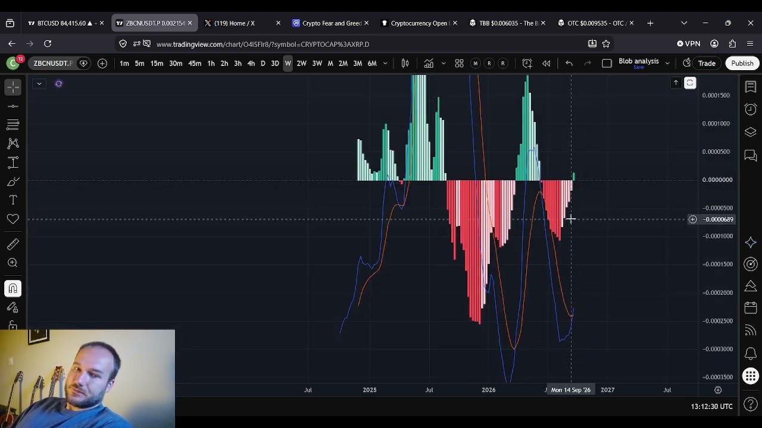The image size is (762, 428).
Task: Click the measure ruler tool
Action: 13,244
